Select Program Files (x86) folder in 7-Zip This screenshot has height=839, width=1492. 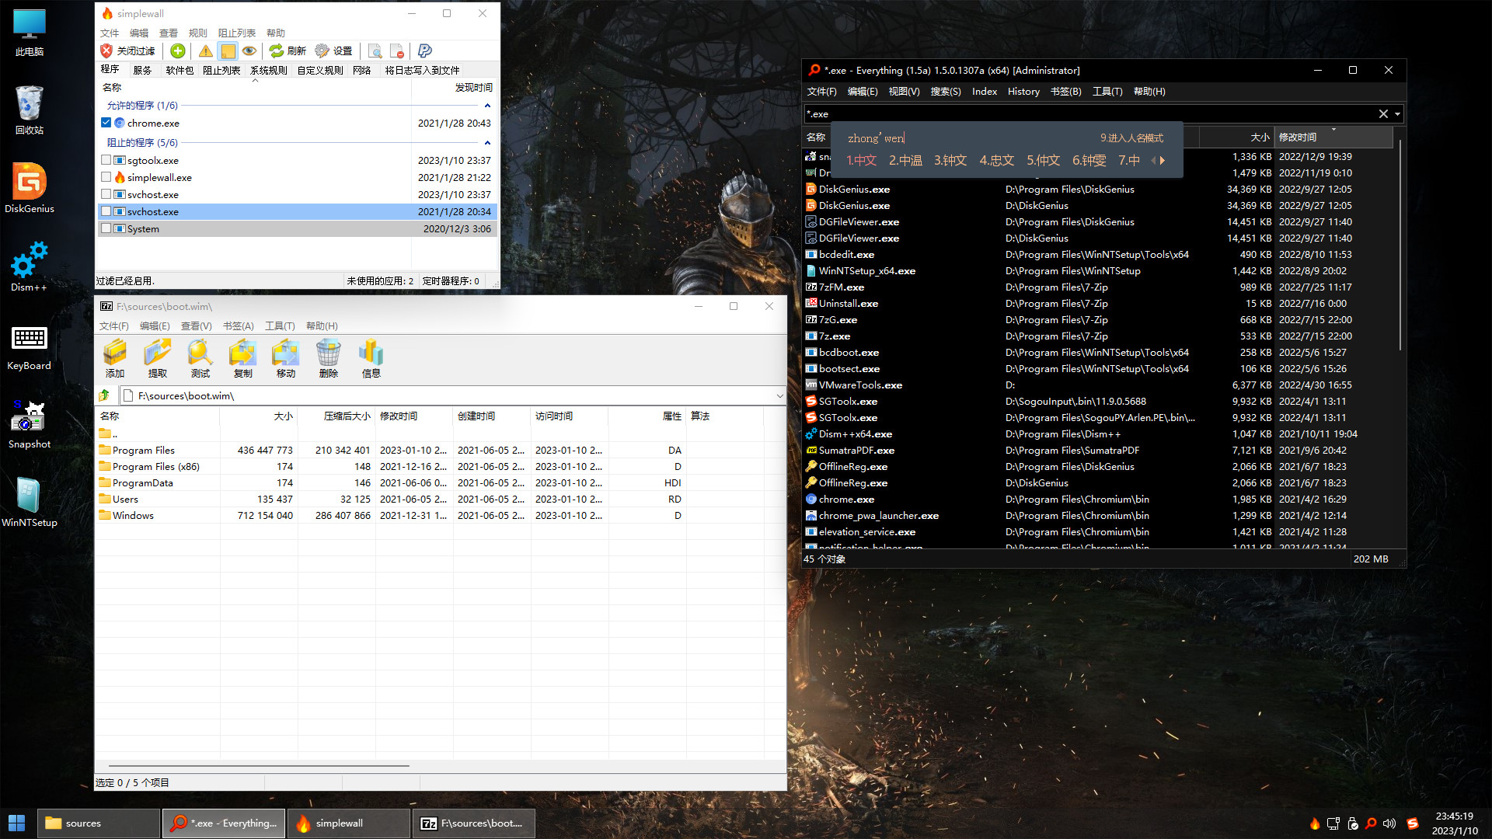click(x=155, y=466)
